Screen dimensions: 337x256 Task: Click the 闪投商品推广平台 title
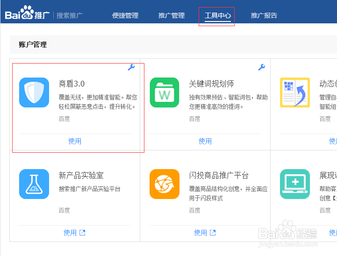pyautogui.click(x=219, y=175)
